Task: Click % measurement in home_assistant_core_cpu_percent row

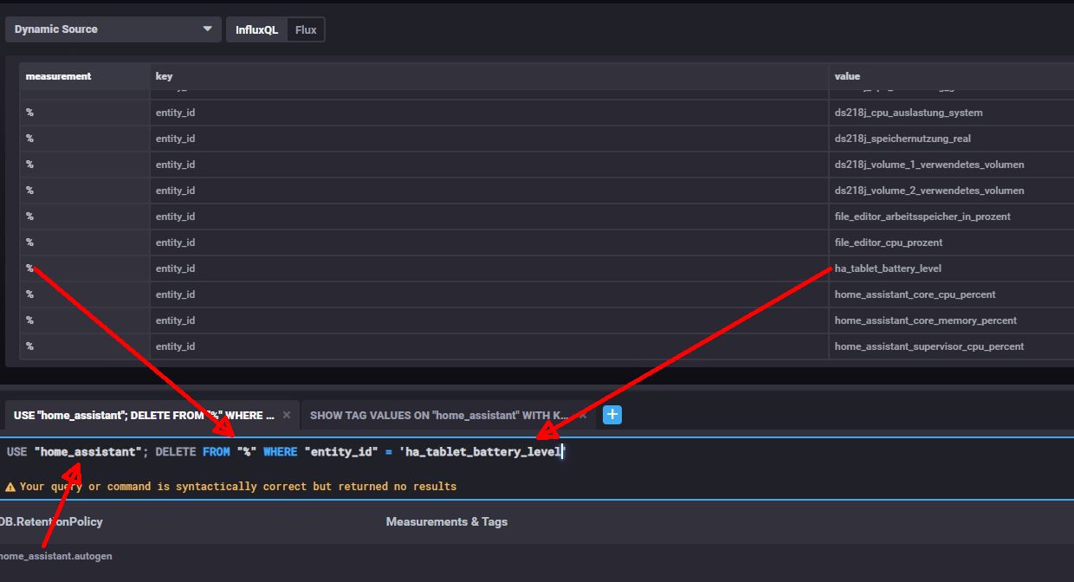Action: tap(29, 294)
